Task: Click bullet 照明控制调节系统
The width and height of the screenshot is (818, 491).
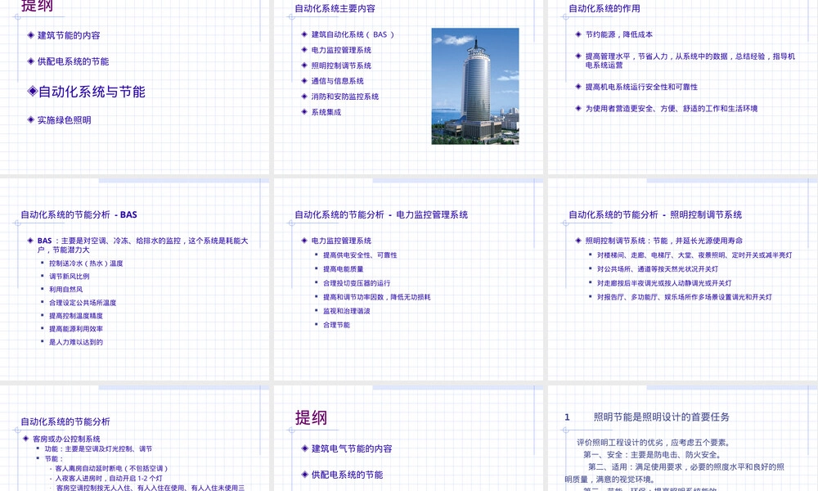Action: (341, 65)
